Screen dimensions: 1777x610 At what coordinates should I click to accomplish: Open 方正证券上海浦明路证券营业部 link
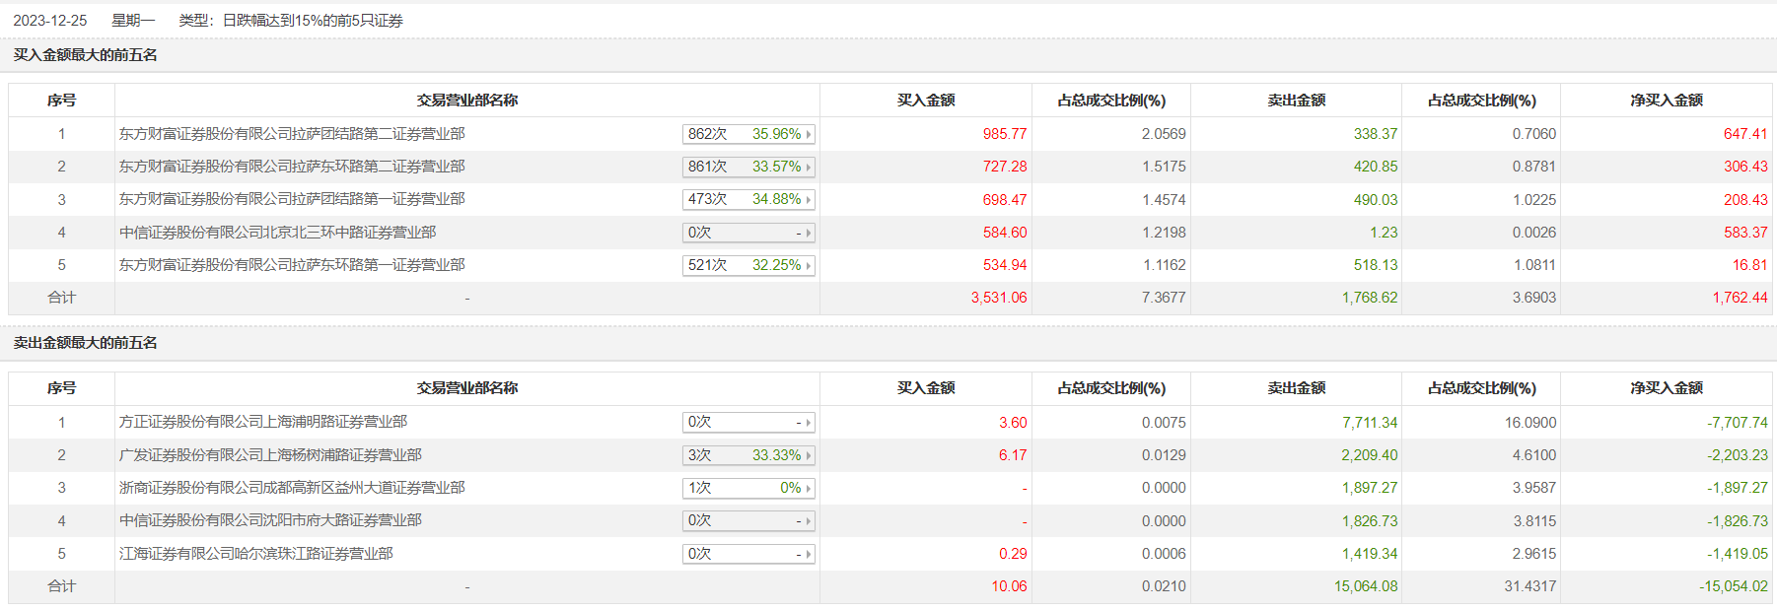pyautogui.click(x=263, y=422)
